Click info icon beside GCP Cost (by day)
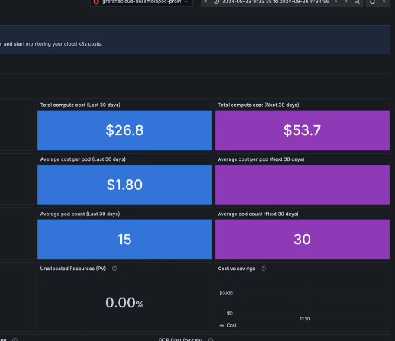This screenshot has height=341, width=395. coord(210,339)
